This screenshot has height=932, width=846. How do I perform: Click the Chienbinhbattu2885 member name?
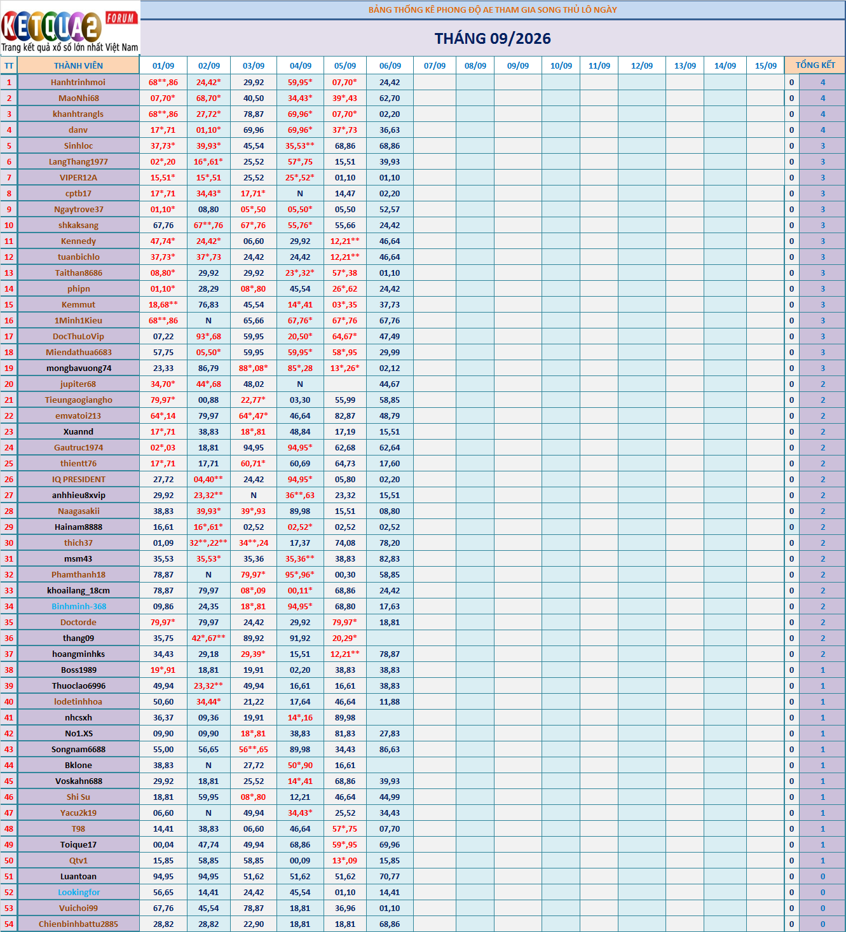coord(78,924)
